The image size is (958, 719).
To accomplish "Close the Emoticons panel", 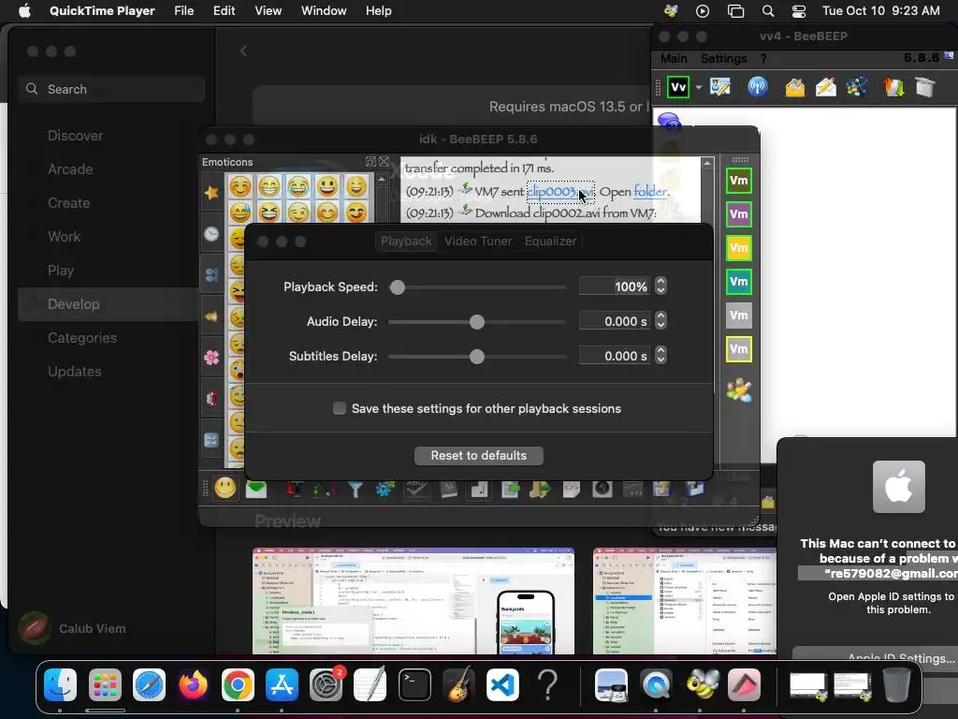I will 384,161.
